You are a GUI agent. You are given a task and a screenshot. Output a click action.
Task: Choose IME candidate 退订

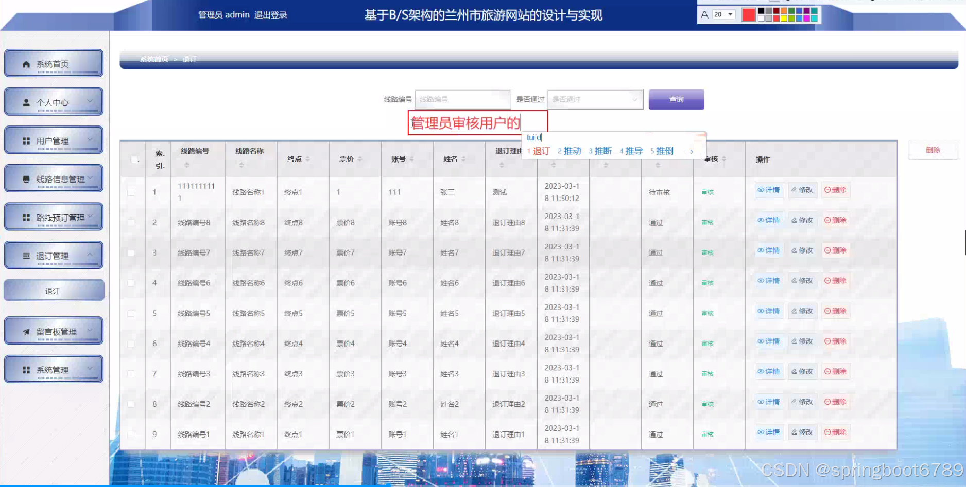[x=539, y=151]
